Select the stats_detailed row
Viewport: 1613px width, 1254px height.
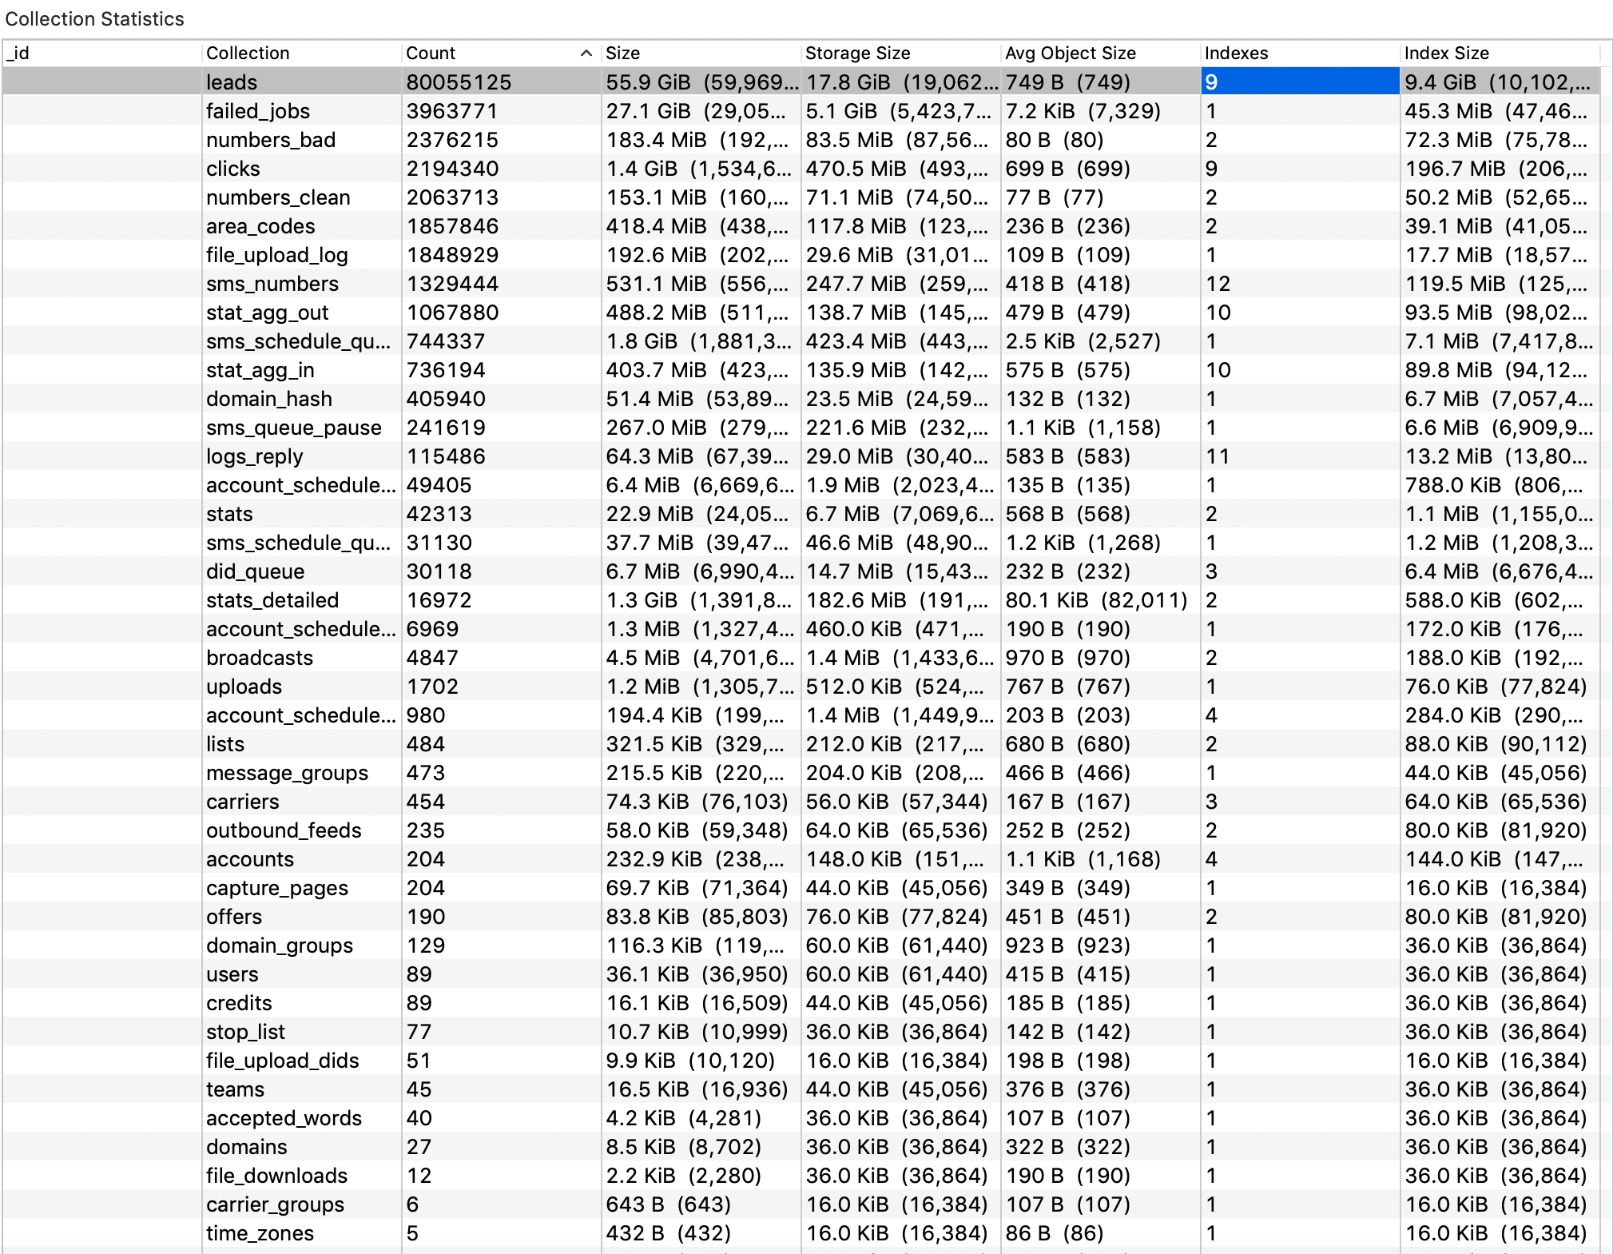pos(272,600)
